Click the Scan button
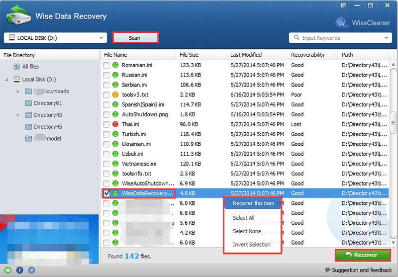398x277 pixels. coord(135,38)
